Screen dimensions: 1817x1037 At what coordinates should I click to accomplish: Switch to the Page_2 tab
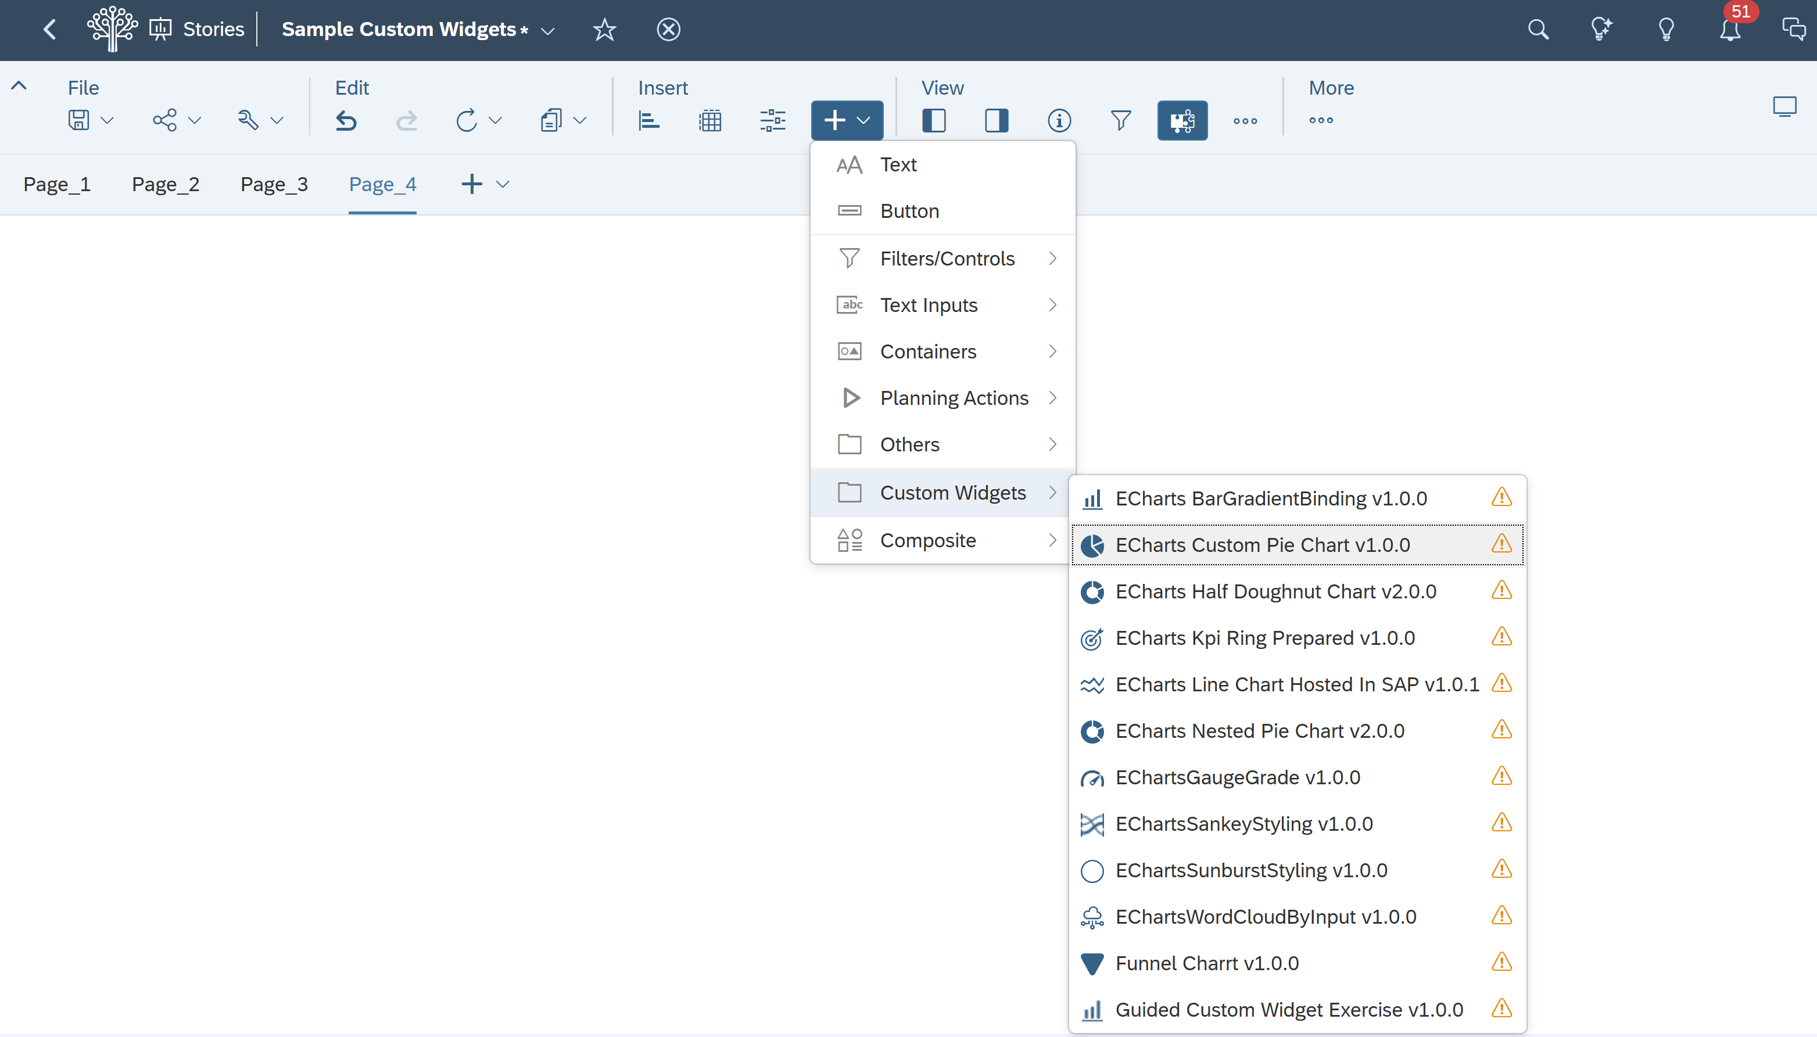[165, 185]
